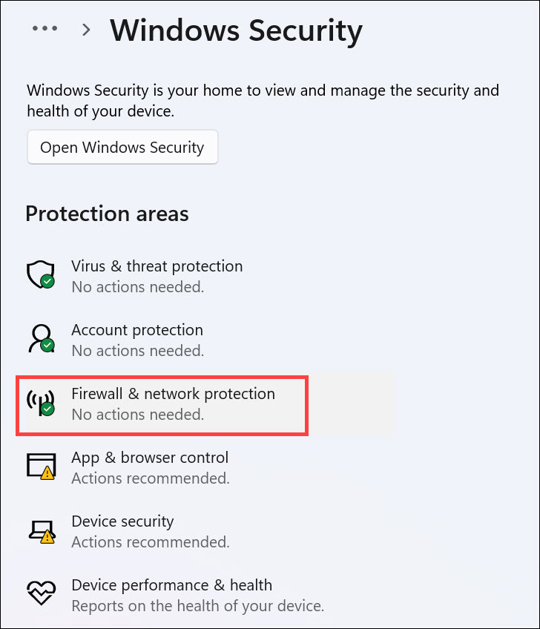Click 'Reports on the health of your device' text
540x629 pixels.
point(197,606)
